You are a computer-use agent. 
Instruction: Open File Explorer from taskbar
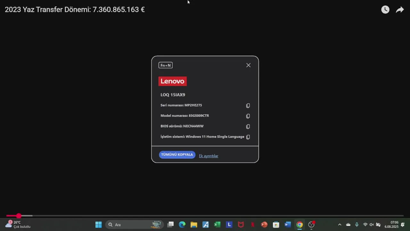tap(194, 225)
